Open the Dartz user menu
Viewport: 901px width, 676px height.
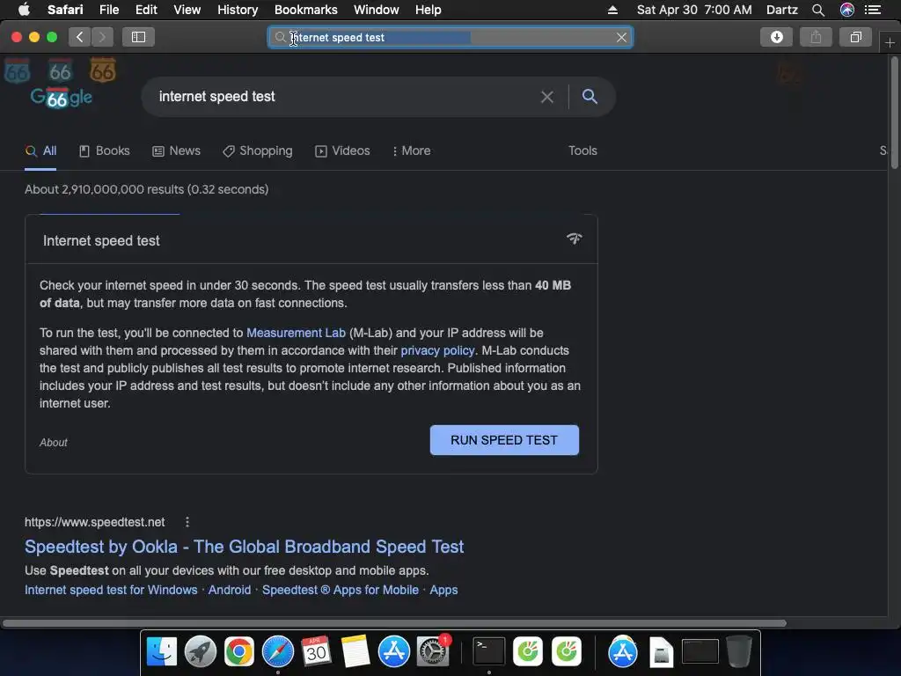[x=781, y=10]
